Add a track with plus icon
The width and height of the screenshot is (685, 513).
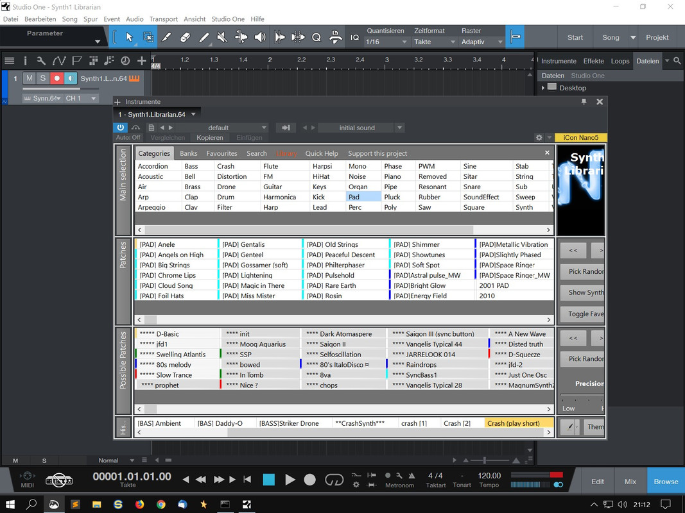click(x=141, y=61)
